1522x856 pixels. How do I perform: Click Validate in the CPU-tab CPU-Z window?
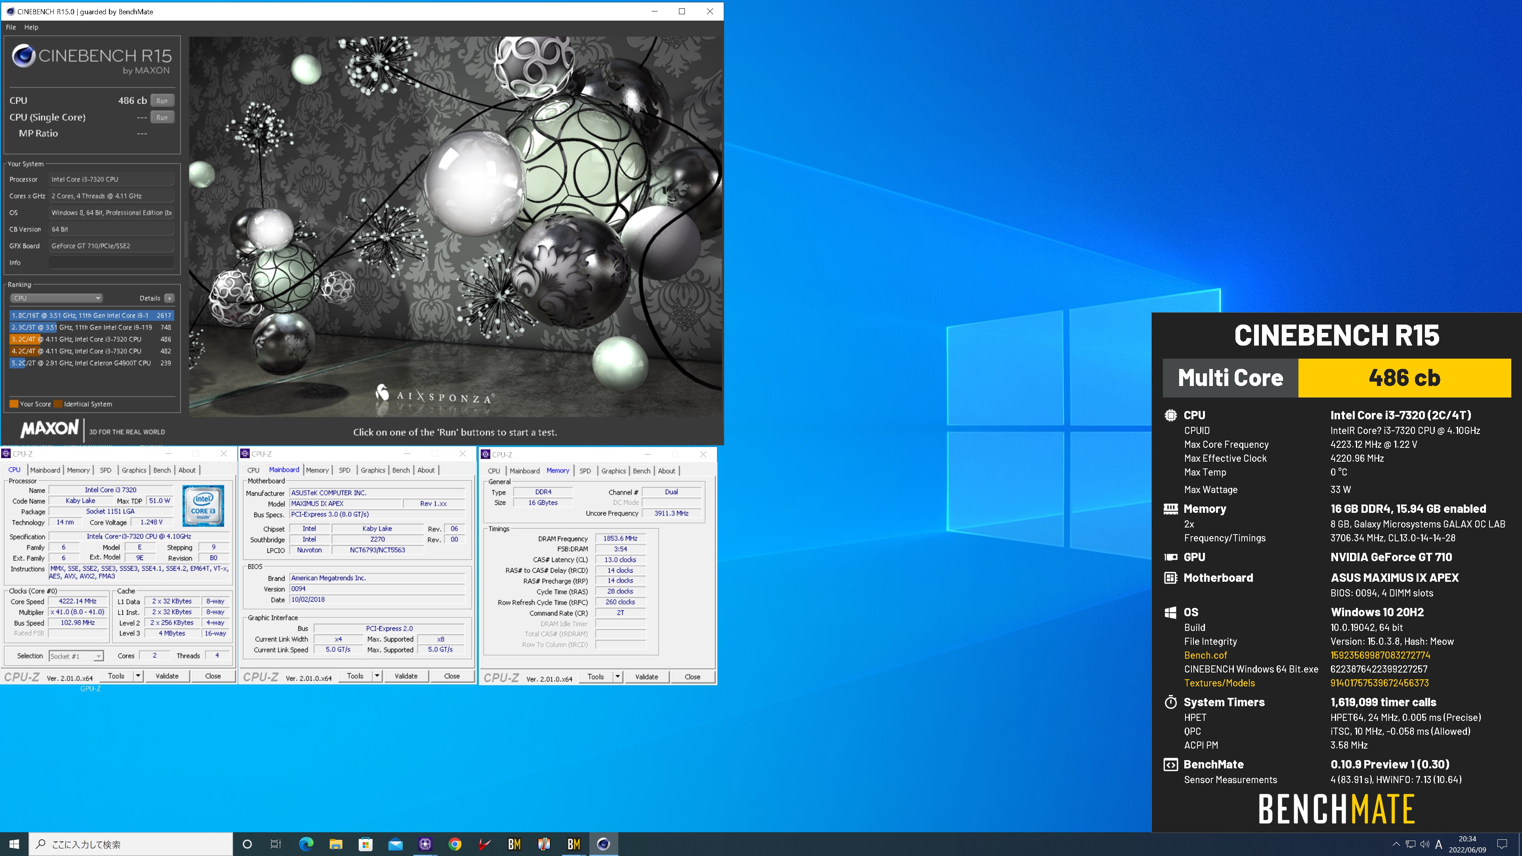167,676
